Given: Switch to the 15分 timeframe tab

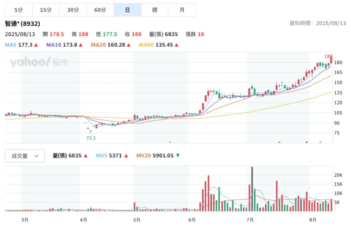Looking at the screenshot, I should pos(46,10).
